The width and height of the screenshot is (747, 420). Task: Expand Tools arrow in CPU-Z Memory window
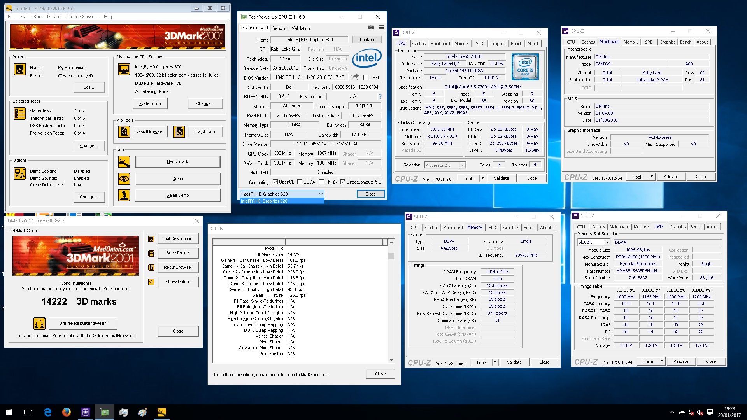coord(495,362)
